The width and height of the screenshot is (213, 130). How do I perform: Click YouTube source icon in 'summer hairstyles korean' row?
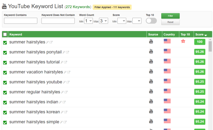click(x=151, y=111)
